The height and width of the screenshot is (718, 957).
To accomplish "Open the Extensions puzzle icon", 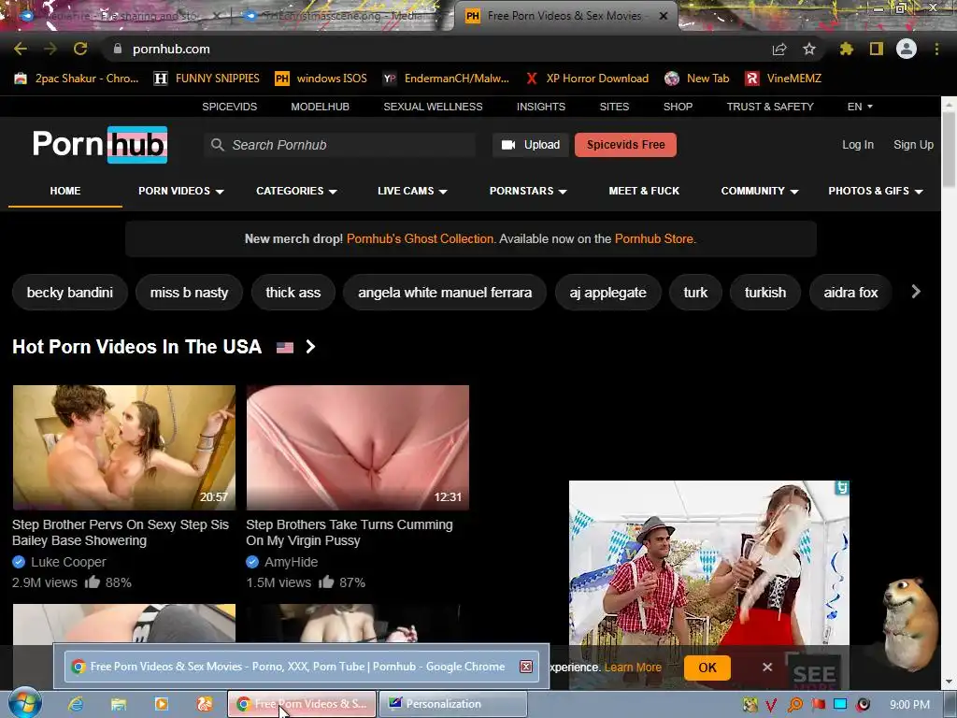I will point(847,49).
